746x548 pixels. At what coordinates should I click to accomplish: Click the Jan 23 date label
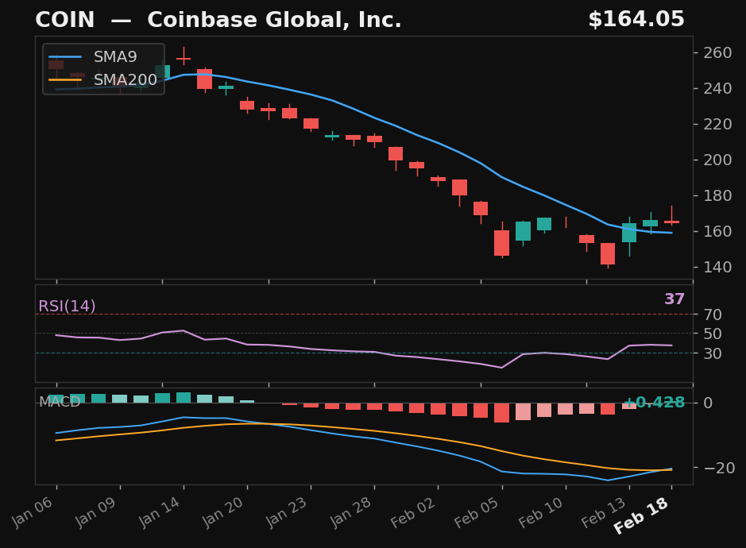point(287,512)
